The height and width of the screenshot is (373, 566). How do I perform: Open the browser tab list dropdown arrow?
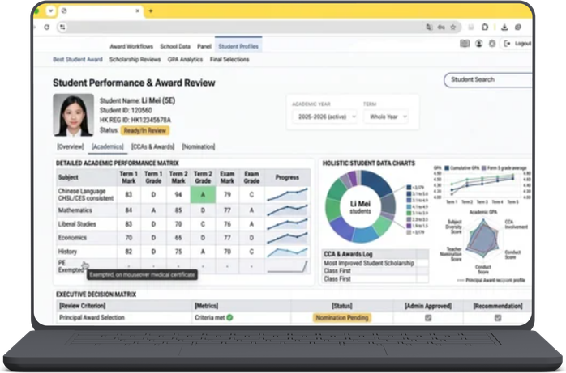coord(51,11)
